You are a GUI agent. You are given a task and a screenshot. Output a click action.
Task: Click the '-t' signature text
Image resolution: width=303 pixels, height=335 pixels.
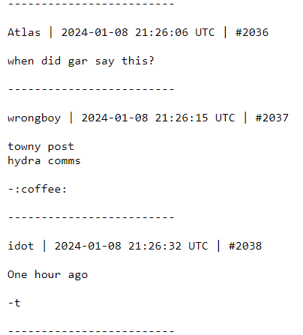pos(14,303)
